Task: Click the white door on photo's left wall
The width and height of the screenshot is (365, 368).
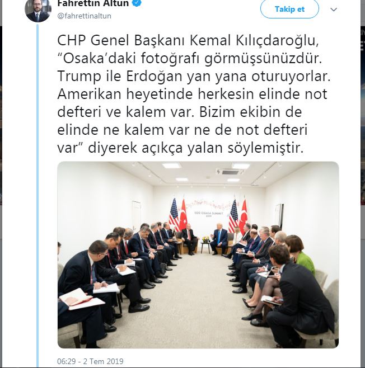Action: [x=136, y=216]
